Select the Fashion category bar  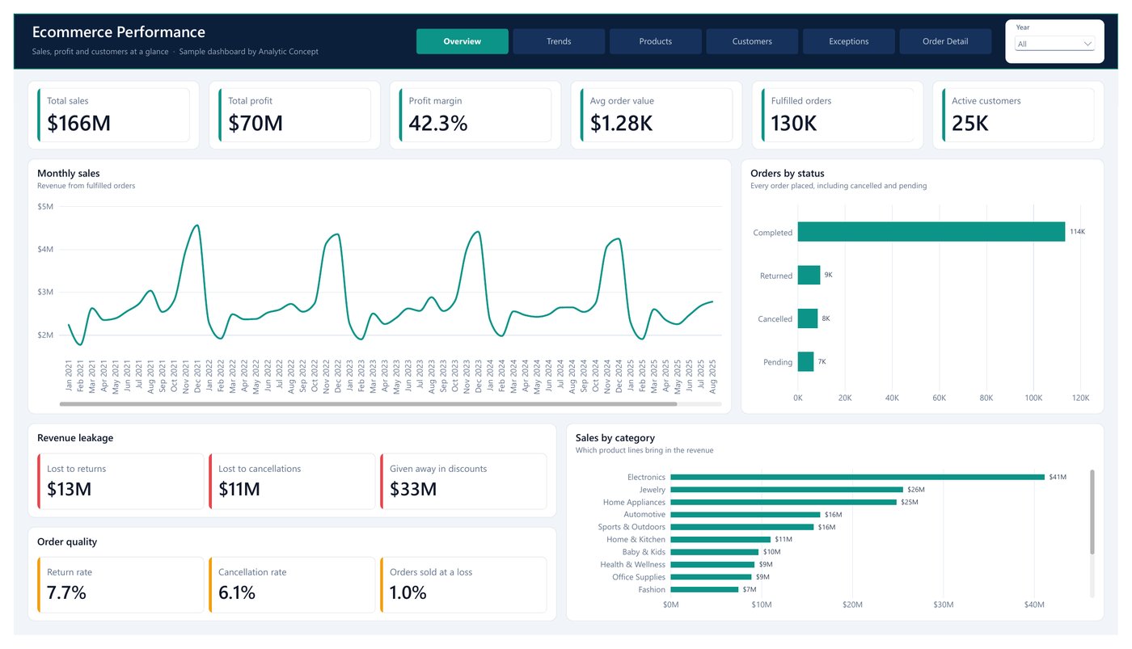[x=704, y=590]
